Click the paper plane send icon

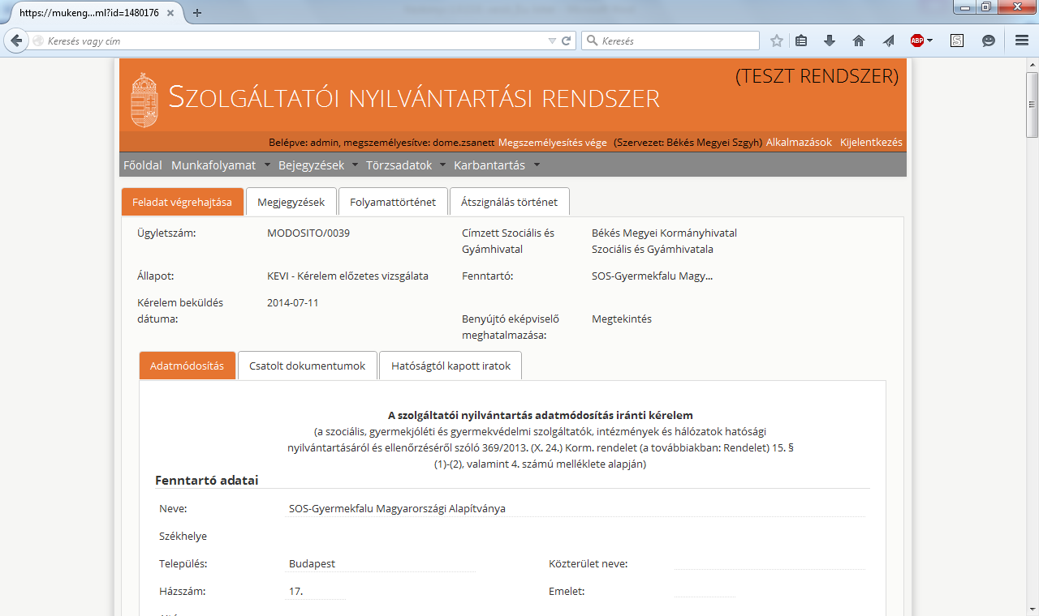point(888,41)
